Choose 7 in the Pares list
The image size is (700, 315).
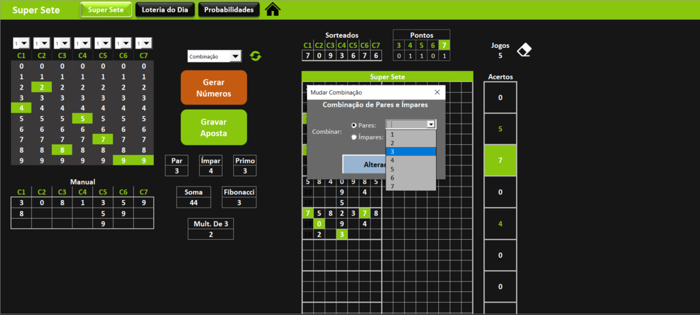pyautogui.click(x=411, y=186)
